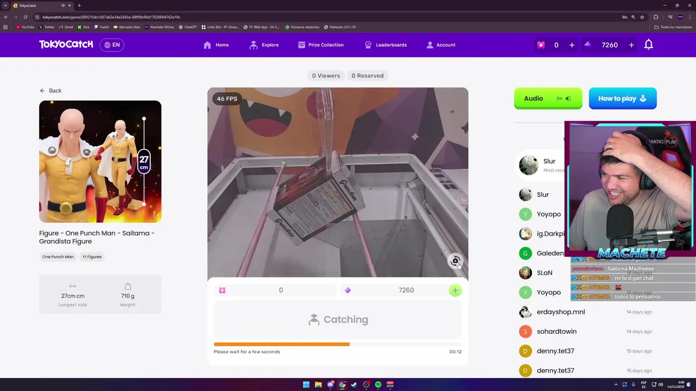
Task: Click 0 Reserved badge
Action: point(368,75)
